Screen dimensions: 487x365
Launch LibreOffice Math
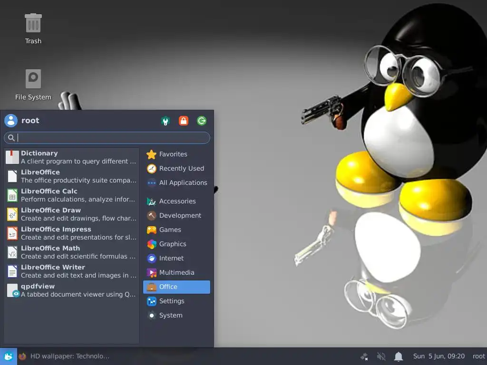(x=71, y=252)
